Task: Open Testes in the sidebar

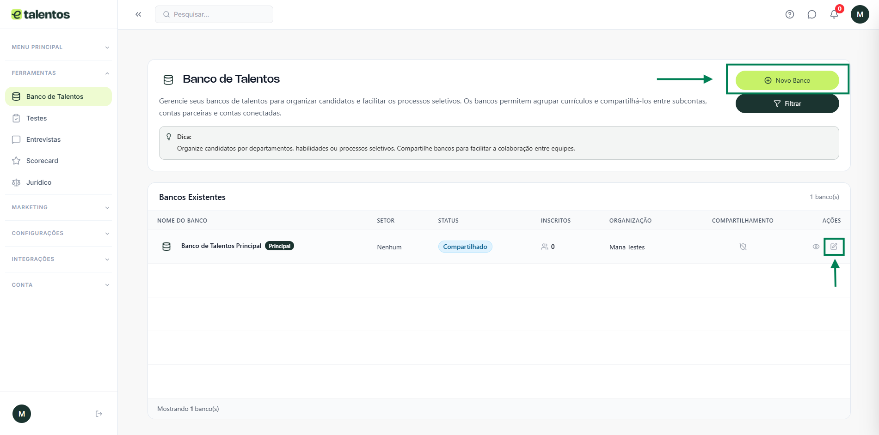Action: coord(37,118)
